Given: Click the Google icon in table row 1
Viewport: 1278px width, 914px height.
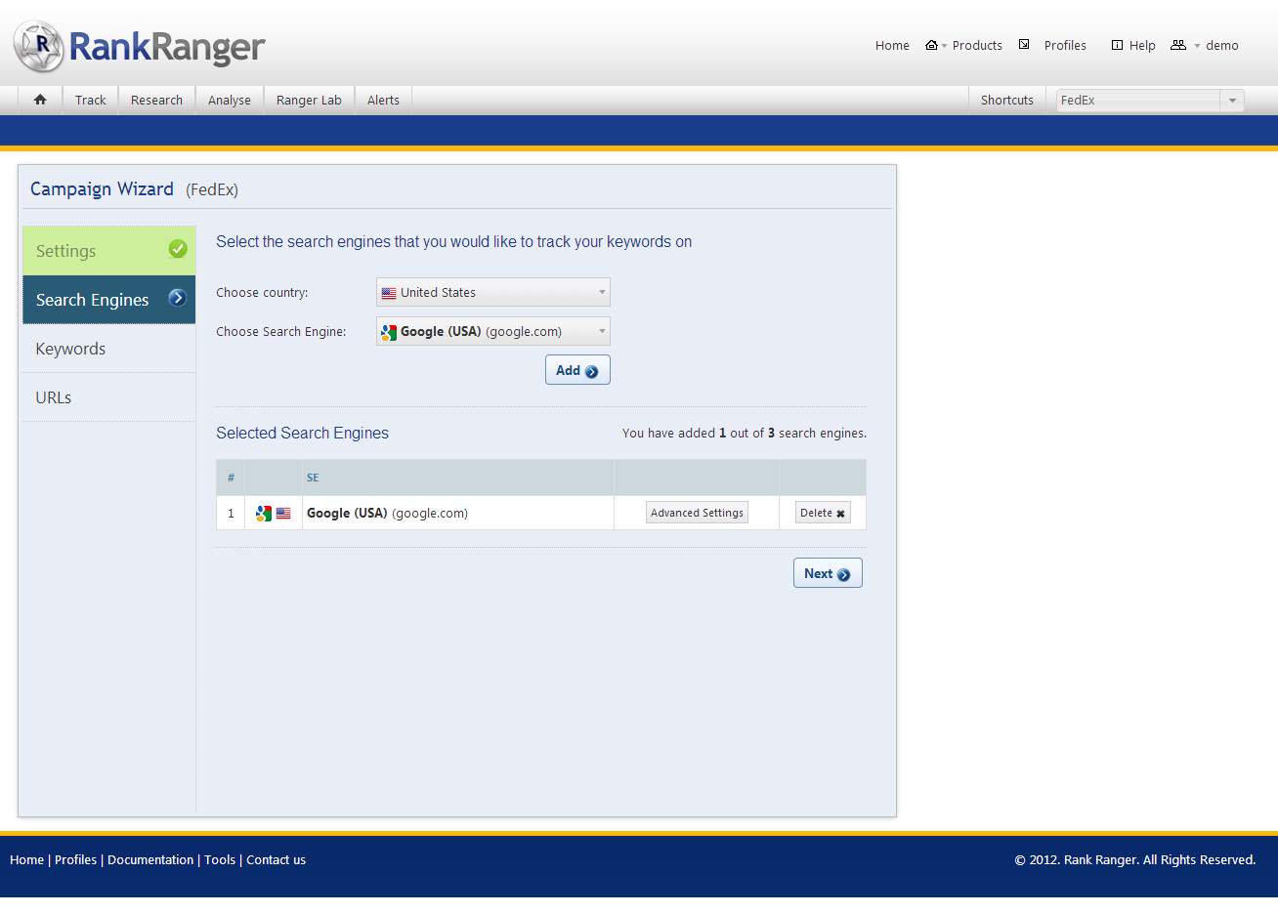Looking at the screenshot, I should 264,513.
